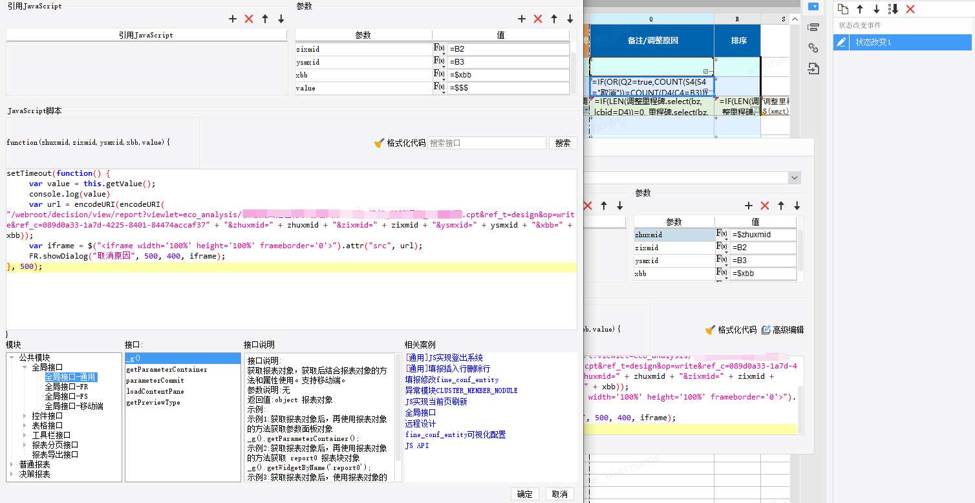Screen dimensions: 975x503
Task: Open link [通用]填报插入行删除行
Action: (x=448, y=369)
